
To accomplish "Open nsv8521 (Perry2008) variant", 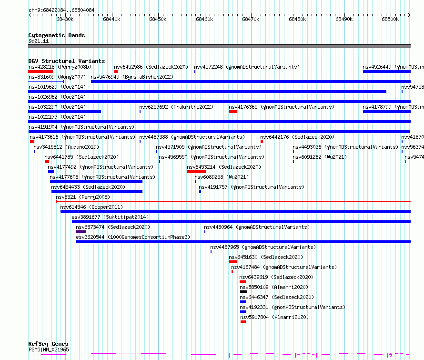I will pyautogui.click(x=83, y=197).
